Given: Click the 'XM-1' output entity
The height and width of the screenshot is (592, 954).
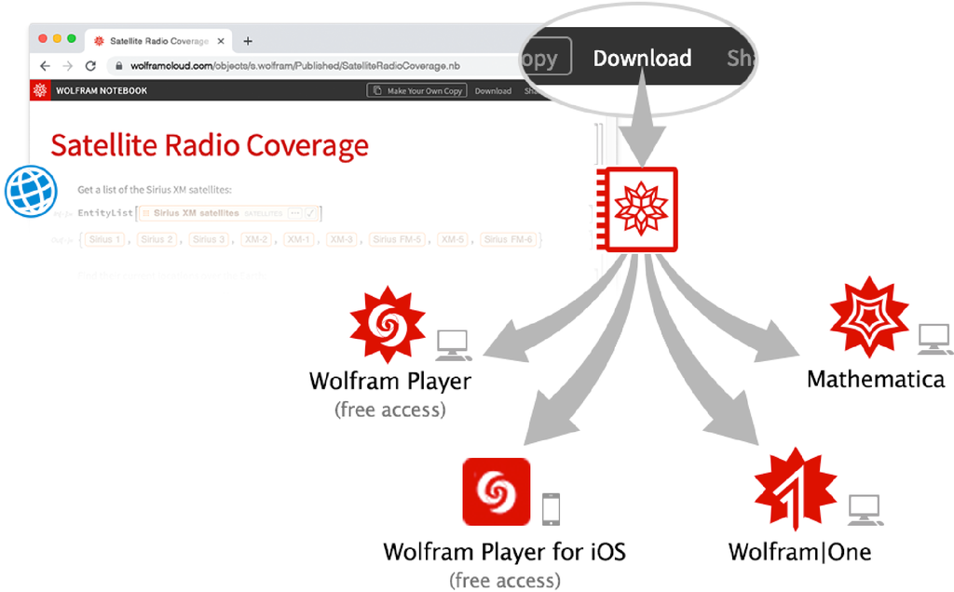Looking at the screenshot, I should 299,239.
